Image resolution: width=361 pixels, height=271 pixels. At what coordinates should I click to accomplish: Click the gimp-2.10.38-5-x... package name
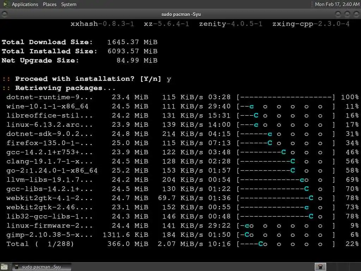pyautogui.click(x=49, y=235)
